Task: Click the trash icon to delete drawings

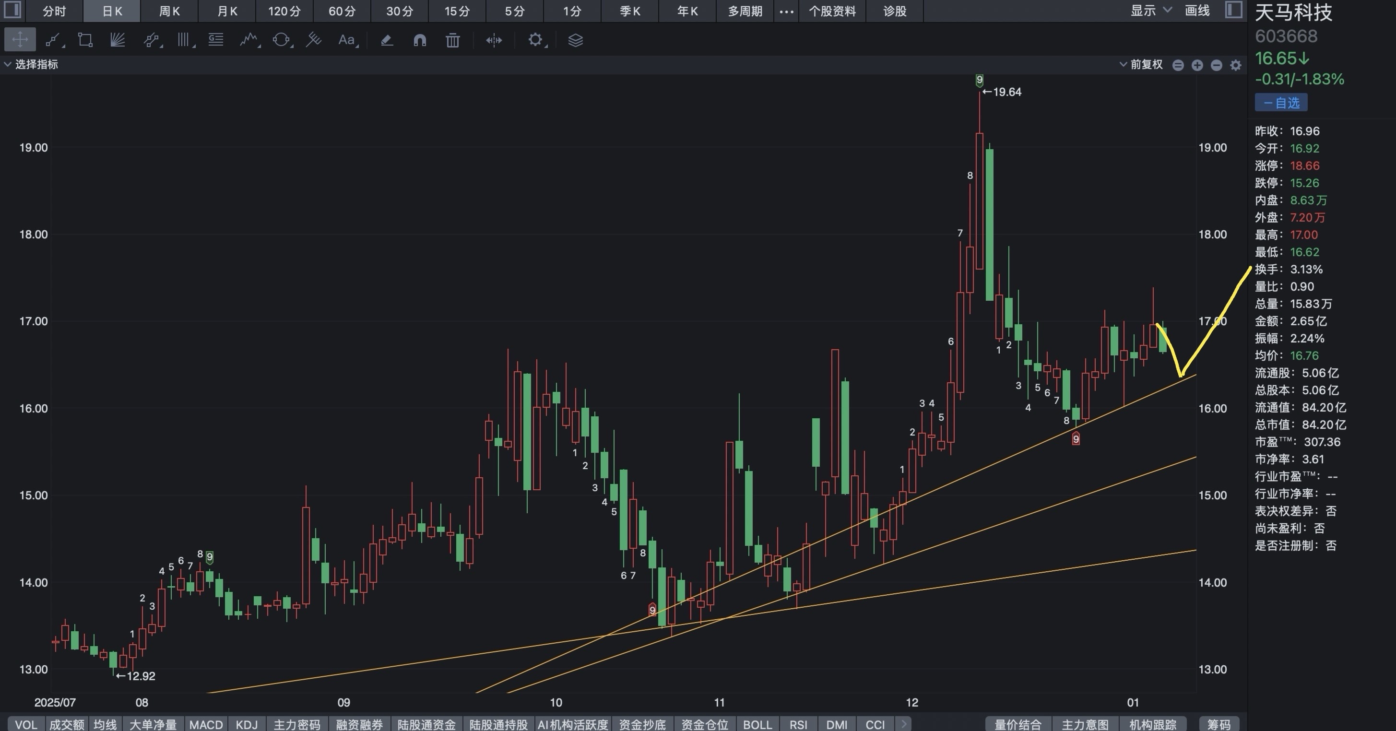Action: click(x=452, y=40)
